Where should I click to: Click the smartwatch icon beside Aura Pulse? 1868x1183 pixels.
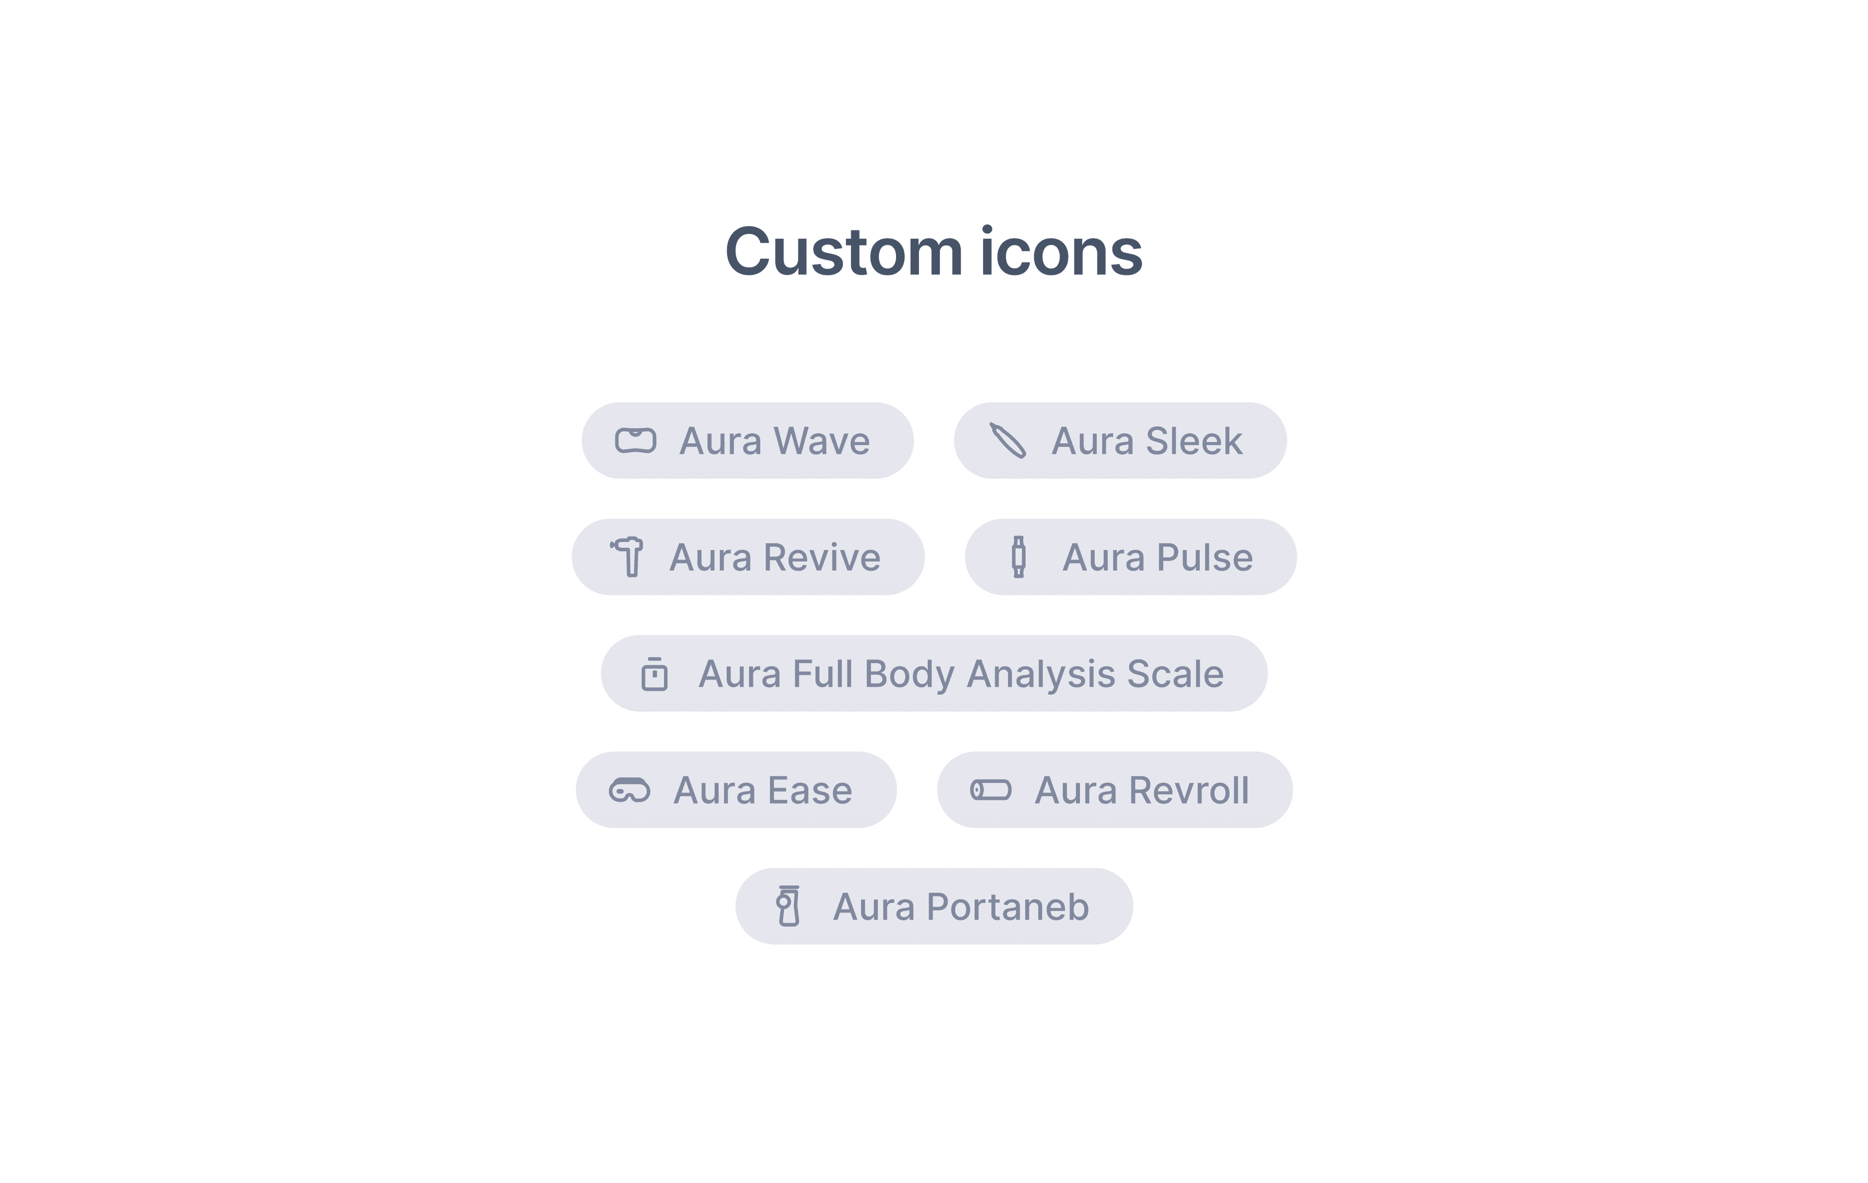tap(1019, 557)
